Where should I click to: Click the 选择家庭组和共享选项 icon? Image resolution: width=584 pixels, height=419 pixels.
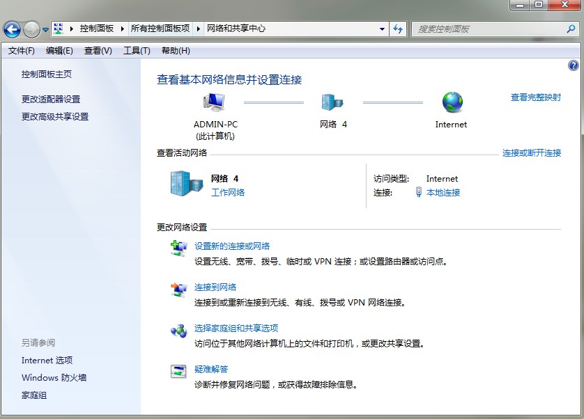click(x=180, y=331)
